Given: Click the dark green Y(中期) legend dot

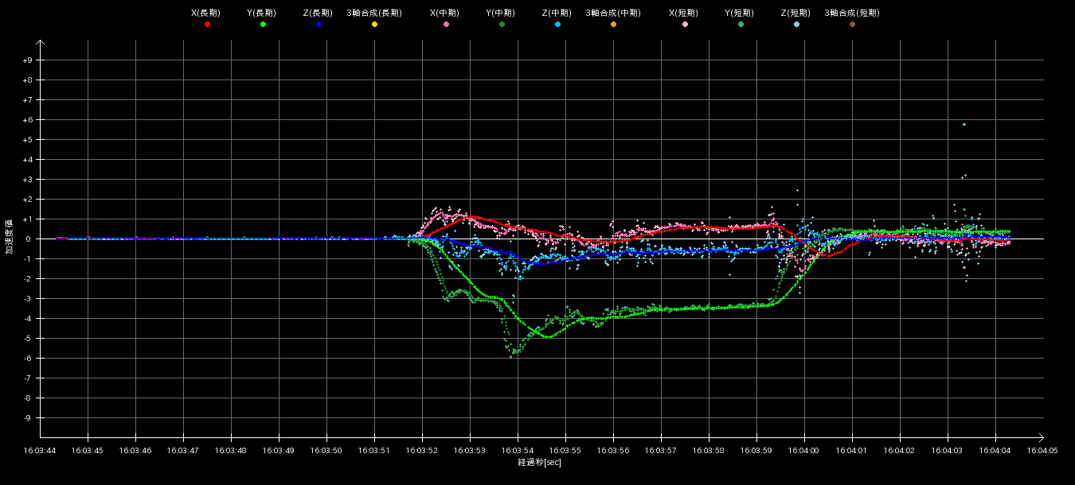Looking at the screenshot, I should 502,25.
